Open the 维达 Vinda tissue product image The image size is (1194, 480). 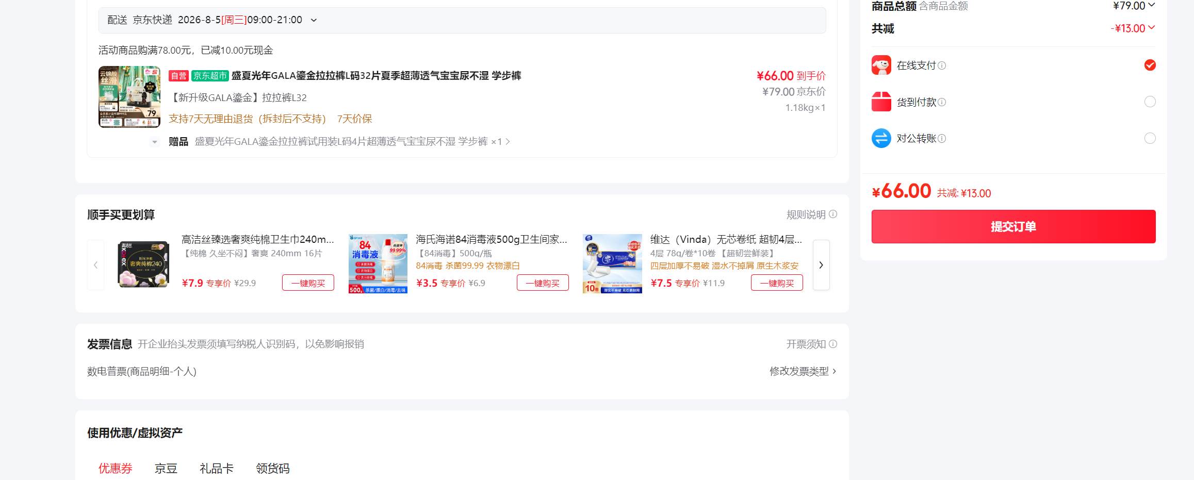coord(612,264)
